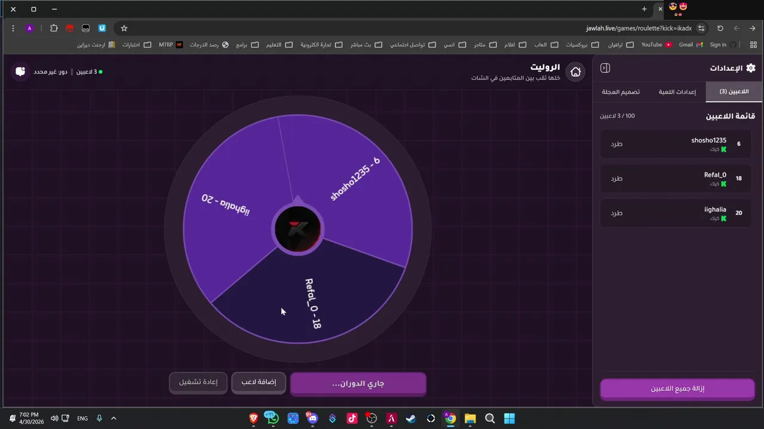Open the browser profile avatar 'A'
Image resolution: width=764 pixels, height=429 pixels.
[x=29, y=28]
